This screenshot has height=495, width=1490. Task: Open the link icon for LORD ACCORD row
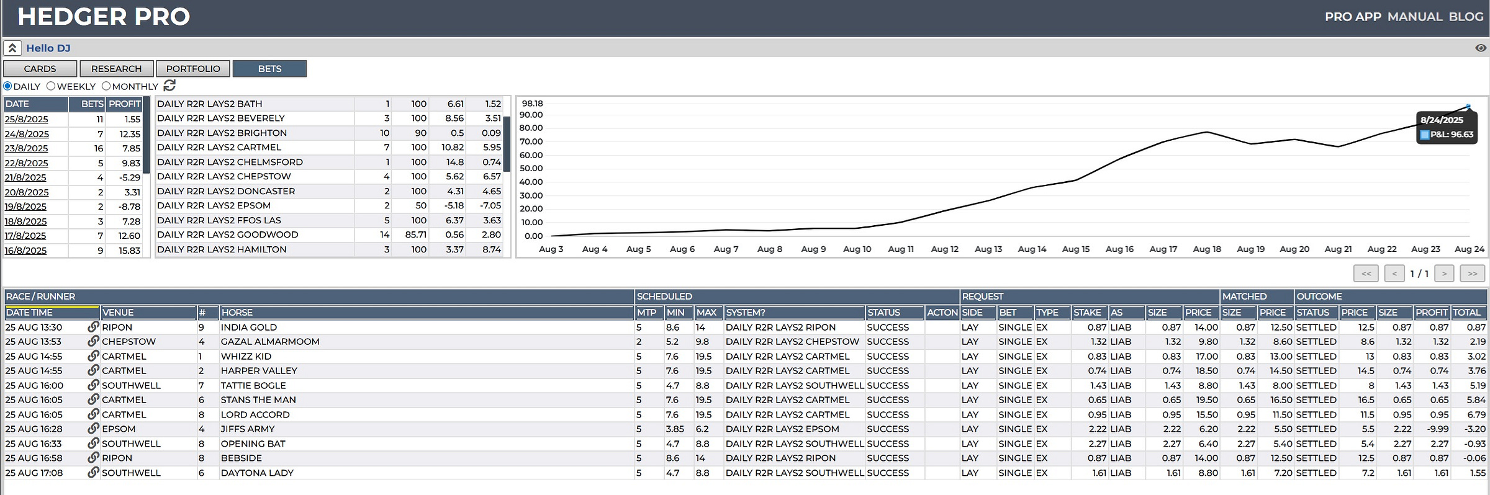(x=93, y=414)
